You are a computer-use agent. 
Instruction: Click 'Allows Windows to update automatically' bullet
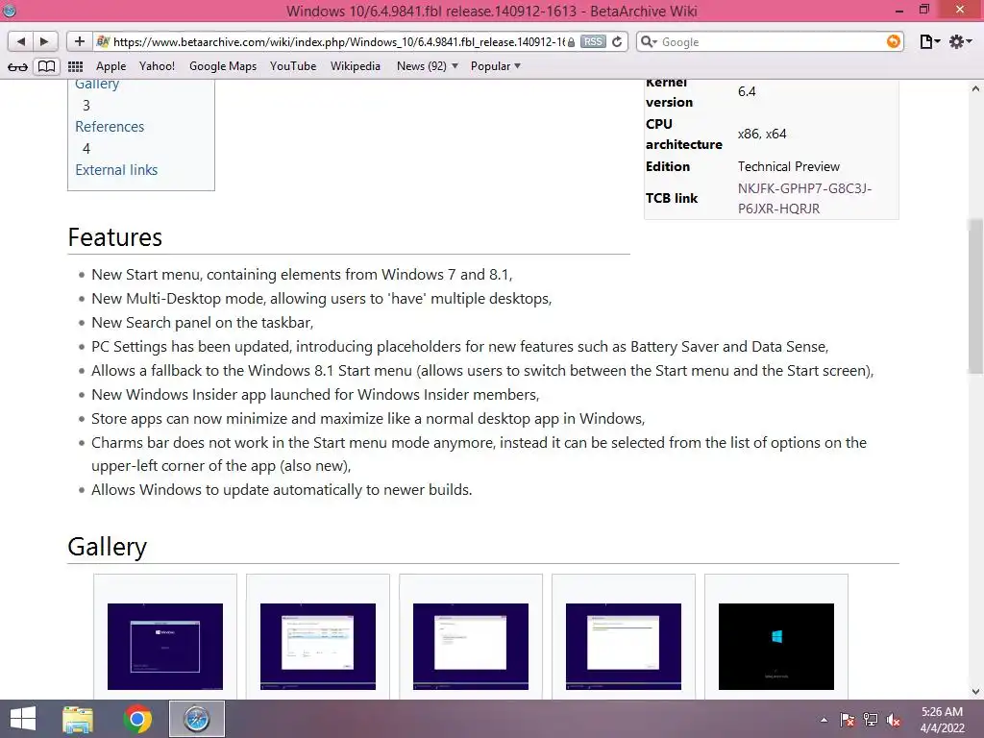pos(282,489)
